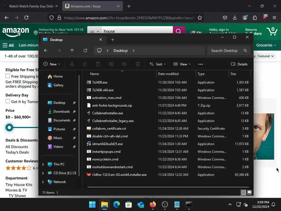281x211 pixels.
Task: Switch to details list view icon in status bar
Action: click(244, 193)
